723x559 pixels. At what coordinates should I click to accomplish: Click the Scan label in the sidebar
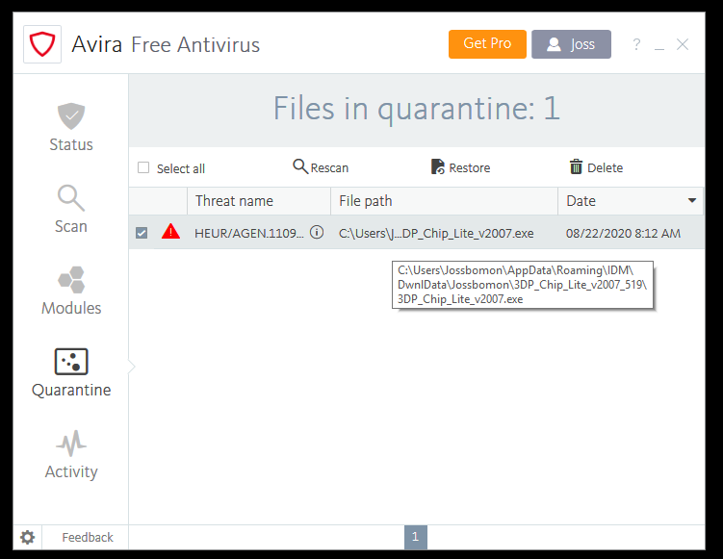tap(71, 227)
